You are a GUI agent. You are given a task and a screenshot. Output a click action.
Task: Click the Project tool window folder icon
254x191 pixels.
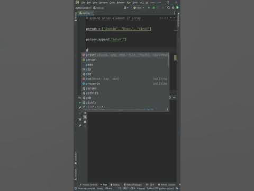pos(76,20)
